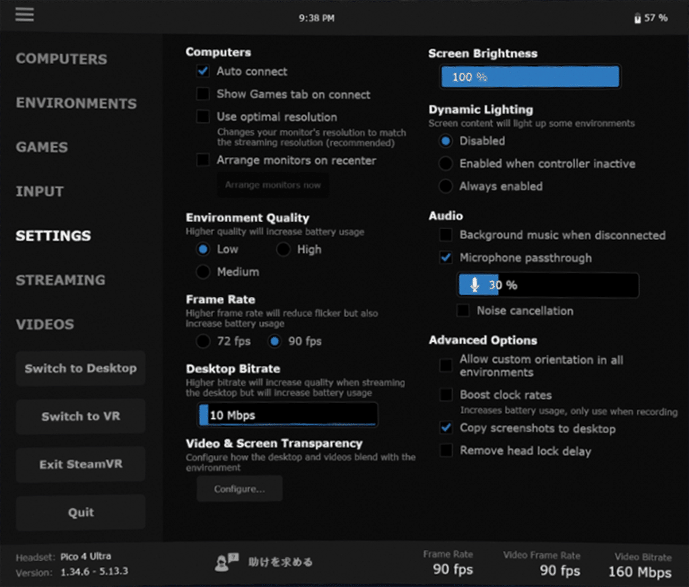
Task: Set Dynamic Lighting to Always enabled
Action: tap(446, 186)
